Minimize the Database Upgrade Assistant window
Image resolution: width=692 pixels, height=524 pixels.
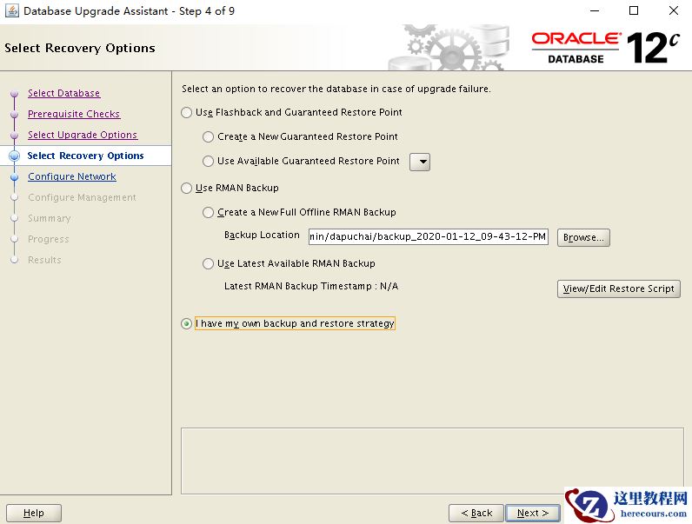(x=595, y=10)
